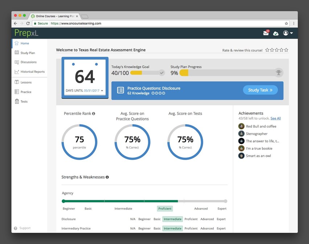
Task: Bookmark page using address bar star
Action: [286, 23]
